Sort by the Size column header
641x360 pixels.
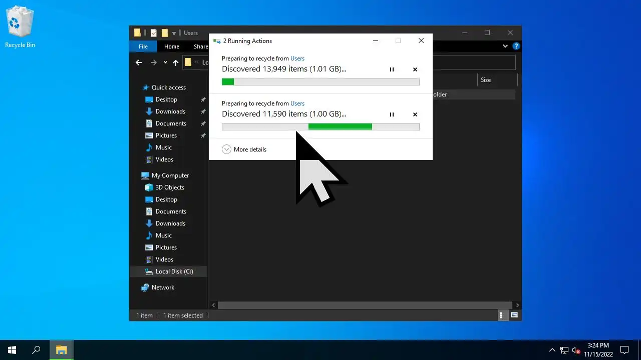(x=497, y=80)
